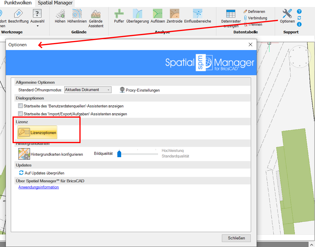
Task: Open Hintergrundkarten konfigurieren
Action: (x=51, y=154)
